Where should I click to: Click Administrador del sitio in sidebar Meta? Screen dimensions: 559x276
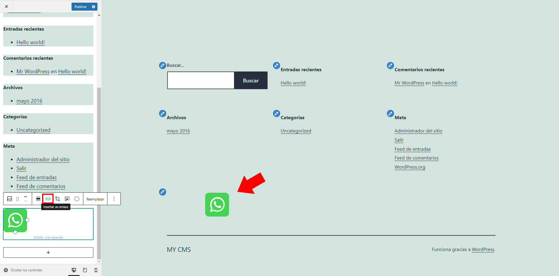coord(43,159)
